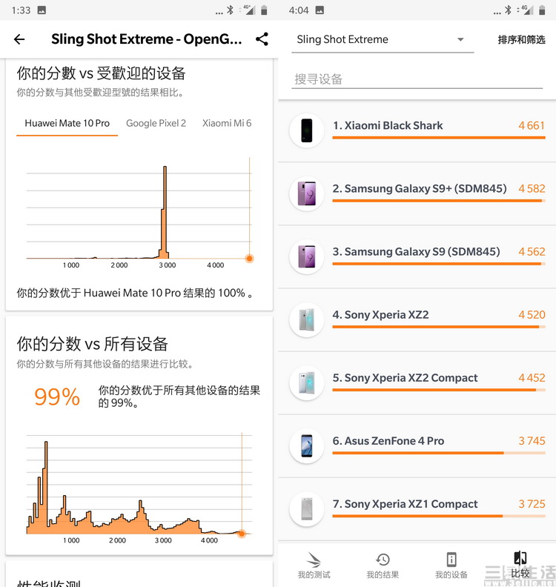The image size is (556, 587).
Task: Open the My Device icon
Action: point(451,560)
